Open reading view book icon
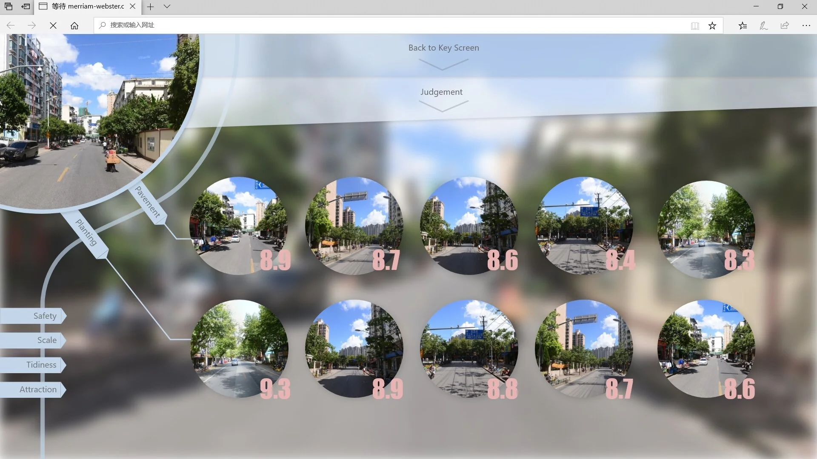Image resolution: width=817 pixels, height=459 pixels. point(695,25)
